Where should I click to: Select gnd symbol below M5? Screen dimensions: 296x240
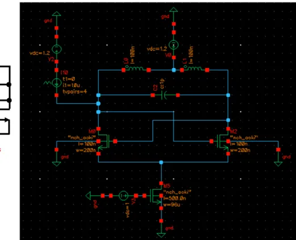[161, 235]
